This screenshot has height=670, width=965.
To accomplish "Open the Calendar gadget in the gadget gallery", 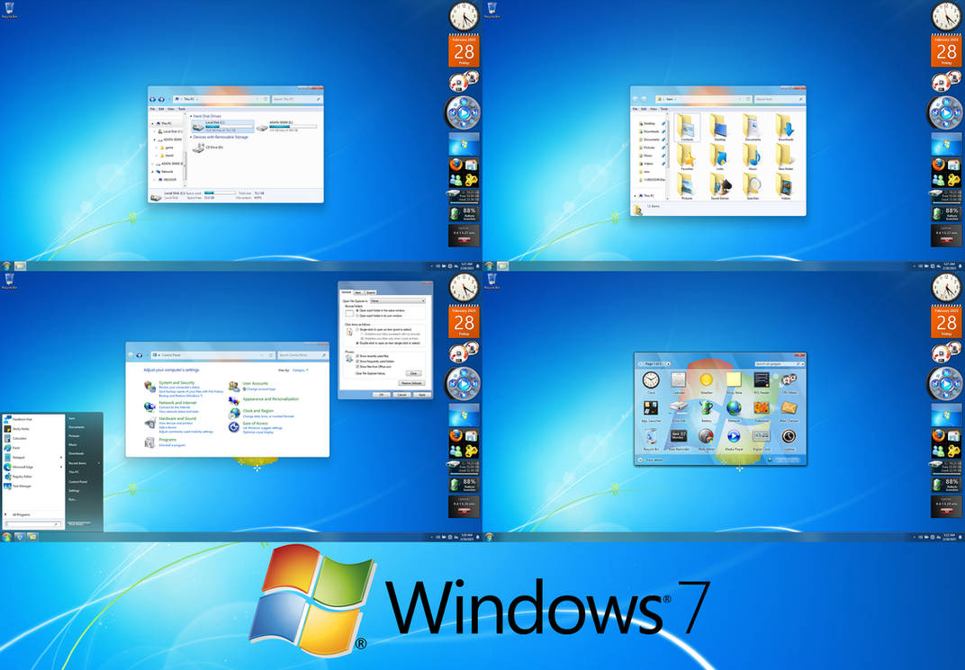I will tap(678, 381).
